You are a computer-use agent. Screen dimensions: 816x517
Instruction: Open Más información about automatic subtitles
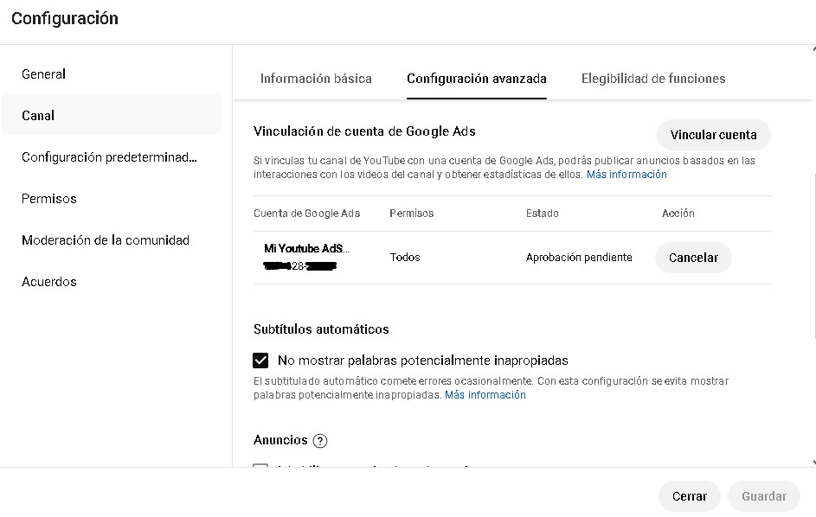click(485, 395)
